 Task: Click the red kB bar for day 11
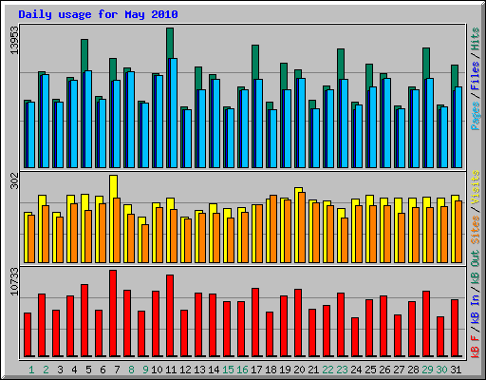tap(170, 315)
